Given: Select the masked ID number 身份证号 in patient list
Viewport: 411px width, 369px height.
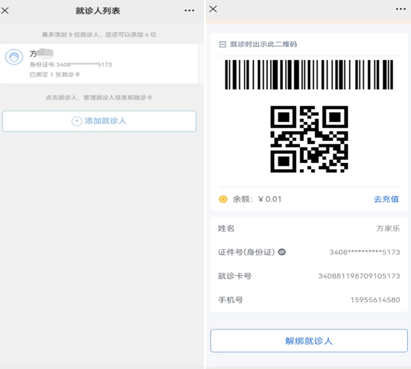Looking at the screenshot, I should tap(71, 65).
